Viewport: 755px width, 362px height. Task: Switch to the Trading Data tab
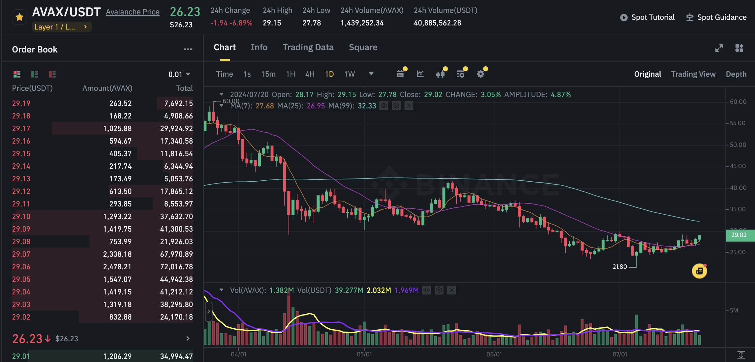tap(308, 47)
